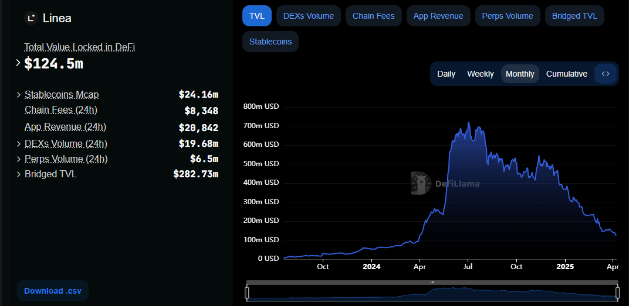Open the Chain Fees tab
This screenshot has width=629, height=306.
pos(373,16)
